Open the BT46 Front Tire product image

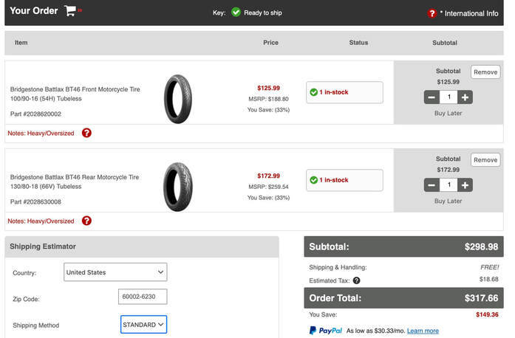[177, 99]
